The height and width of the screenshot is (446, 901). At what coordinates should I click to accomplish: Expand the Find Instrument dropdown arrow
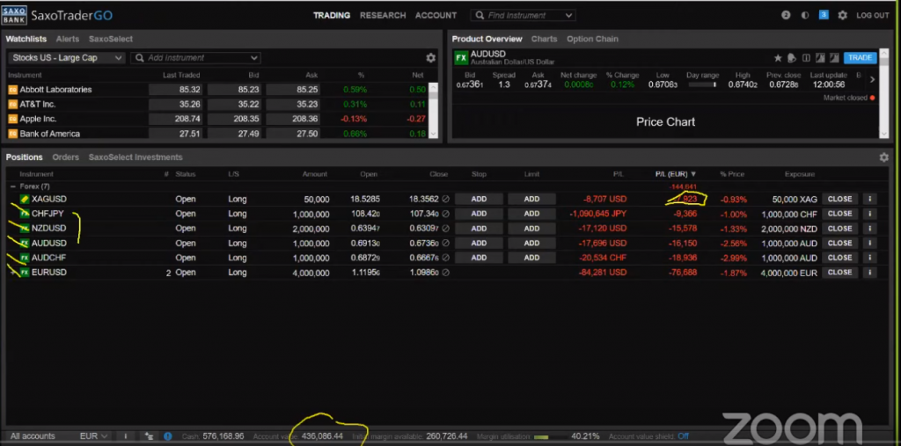coord(569,16)
